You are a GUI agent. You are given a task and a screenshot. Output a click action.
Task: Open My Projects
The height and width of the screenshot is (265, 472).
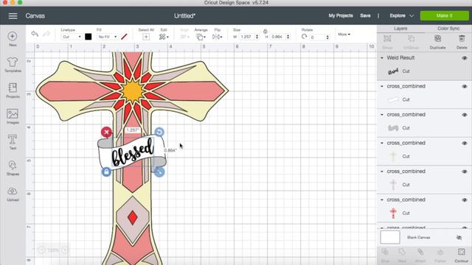pos(341,15)
